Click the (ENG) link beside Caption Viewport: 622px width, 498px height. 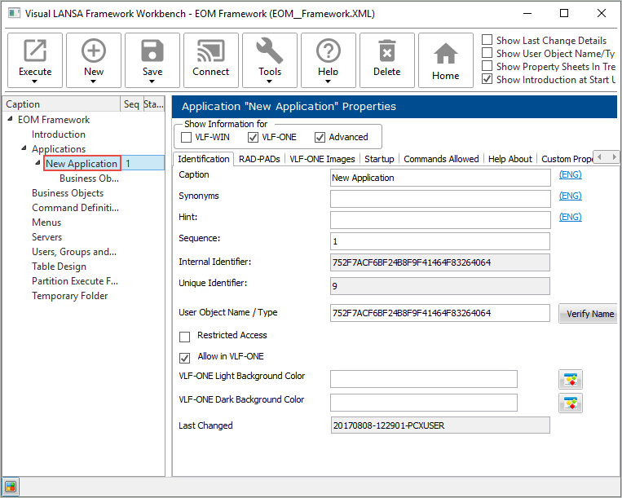point(570,174)
